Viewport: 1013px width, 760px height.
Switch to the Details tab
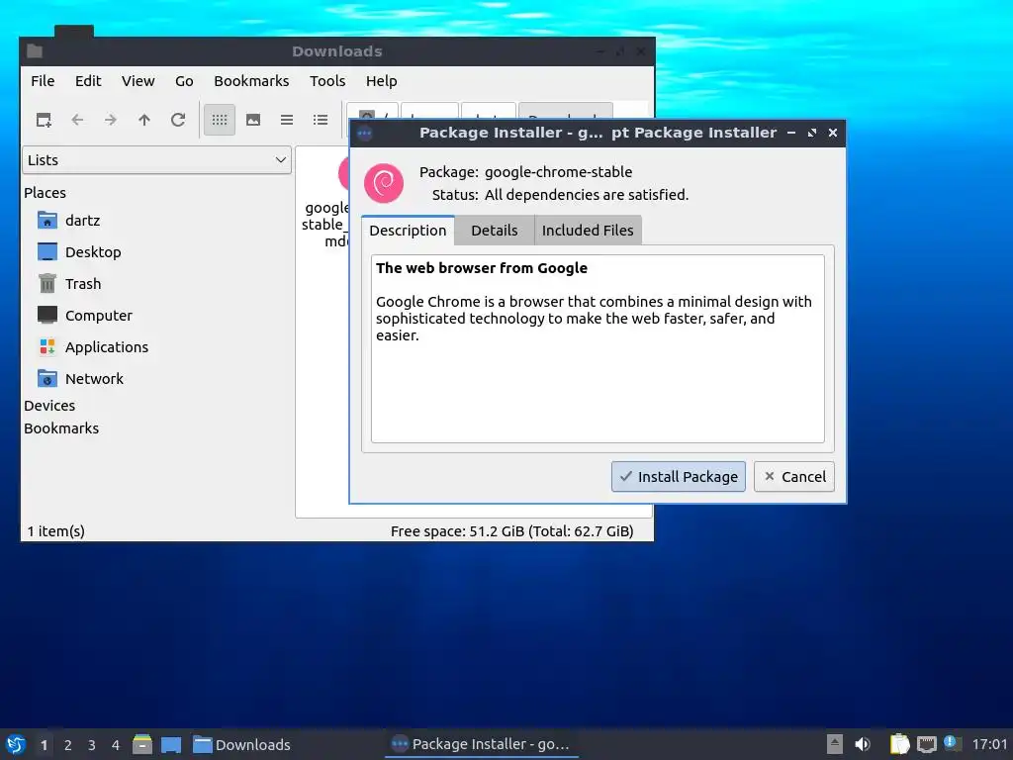495,230
